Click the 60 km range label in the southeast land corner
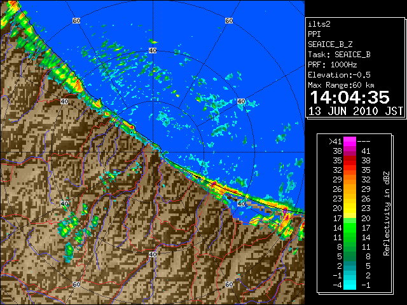Image resolution: width=407 pixels, height=305 pixels. [x=229, y=284]
